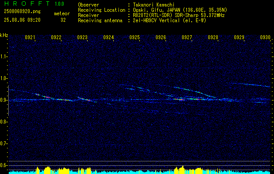Click the 0.9 kHz axis label

point(3,100)
